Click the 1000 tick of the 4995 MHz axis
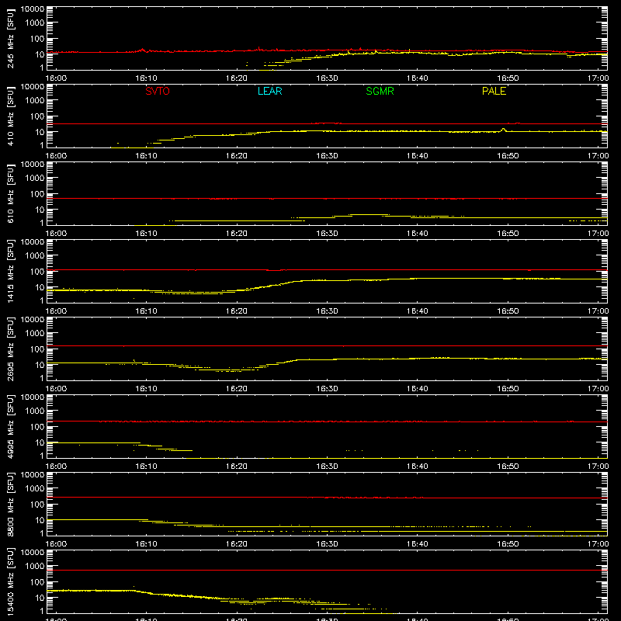The width and height of the screenshot is (621, 621). tap(35, 411)
